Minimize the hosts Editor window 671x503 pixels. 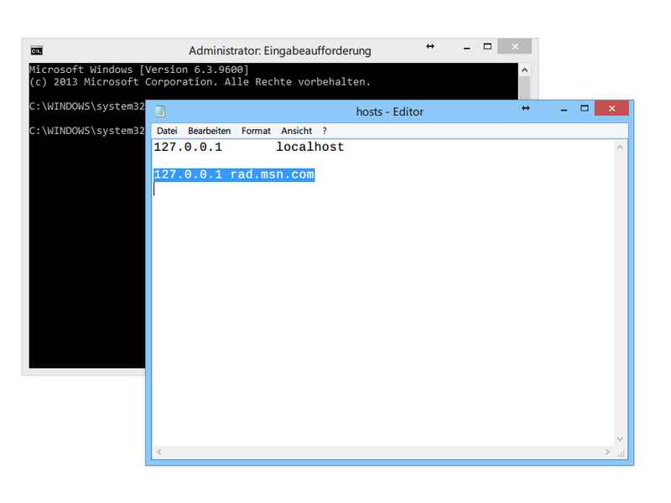[564, 111]
